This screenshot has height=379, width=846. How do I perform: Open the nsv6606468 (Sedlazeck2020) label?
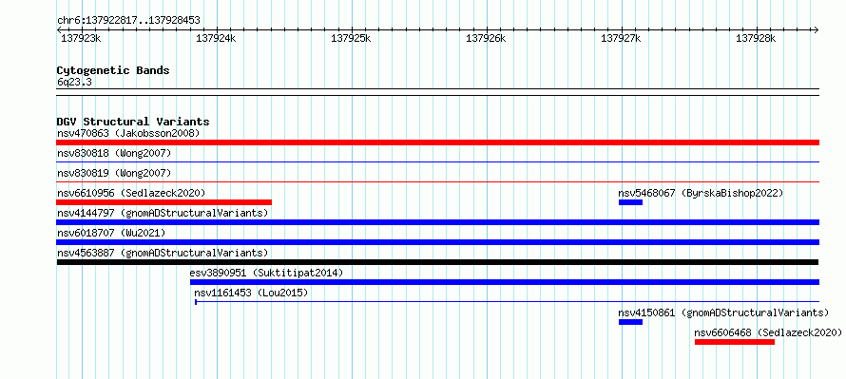click(x=768, y=332)
